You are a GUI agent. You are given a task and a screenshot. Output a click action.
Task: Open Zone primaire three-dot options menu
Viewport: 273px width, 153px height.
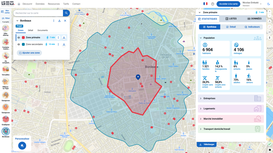pos(58,37)
